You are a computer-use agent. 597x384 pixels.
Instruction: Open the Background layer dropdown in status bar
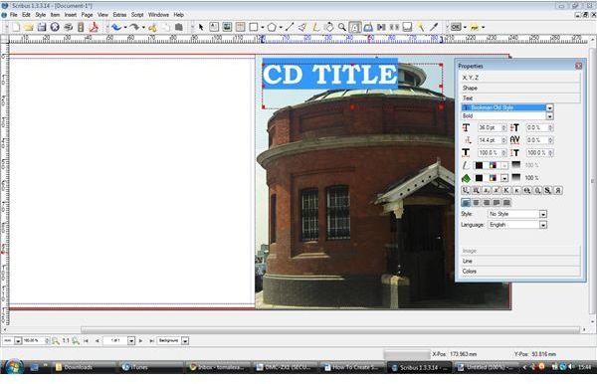point(185,341)
